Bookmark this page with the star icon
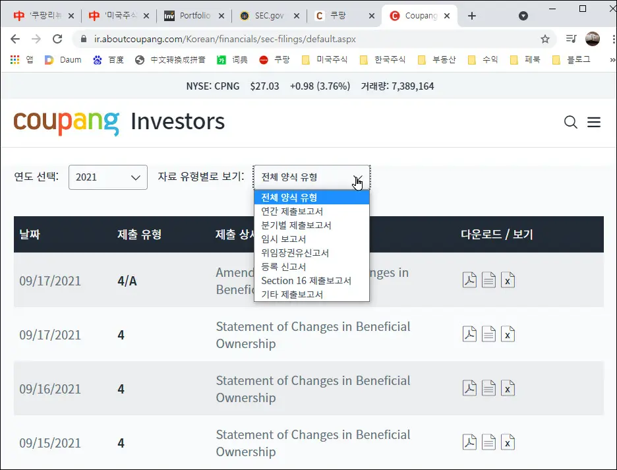 pyautogui.click(x=545, y=39)
